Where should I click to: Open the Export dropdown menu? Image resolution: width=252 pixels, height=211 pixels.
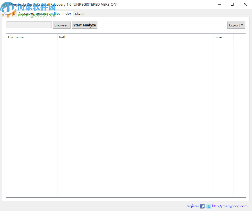236,25
